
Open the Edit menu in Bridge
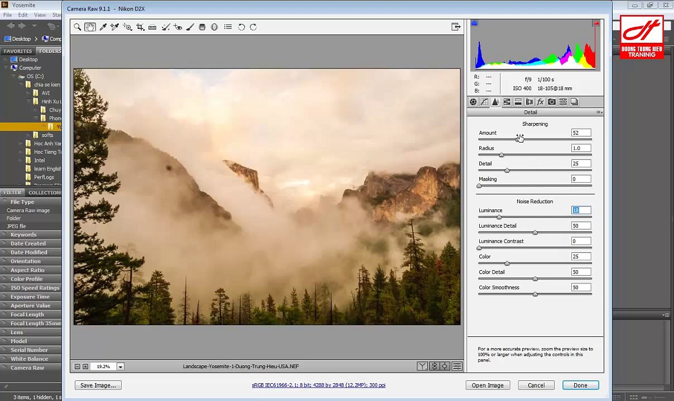tap(23, 15)
